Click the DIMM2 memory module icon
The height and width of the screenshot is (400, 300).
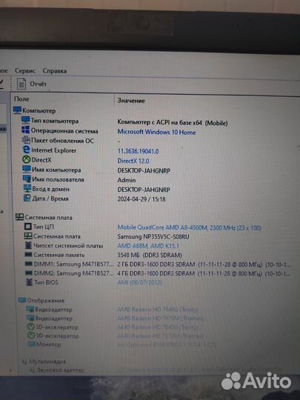pos(29,273)
